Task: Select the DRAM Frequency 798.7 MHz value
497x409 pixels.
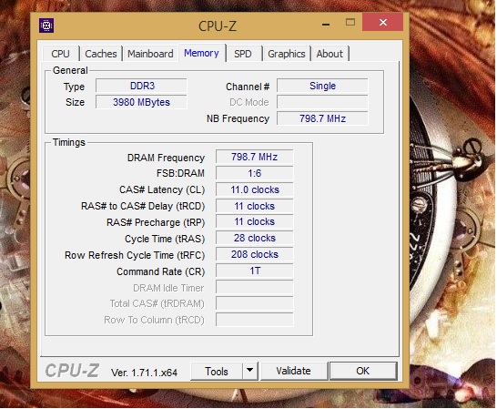Action: tap(255, 157)
